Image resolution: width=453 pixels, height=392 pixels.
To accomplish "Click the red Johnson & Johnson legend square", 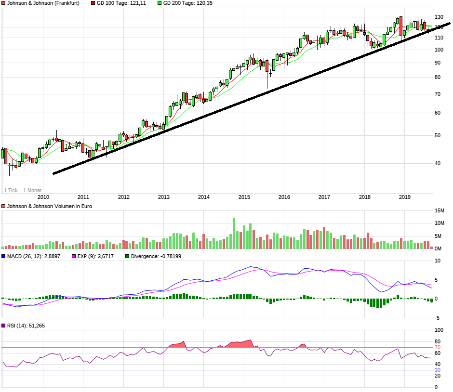I will pos(4,3).
